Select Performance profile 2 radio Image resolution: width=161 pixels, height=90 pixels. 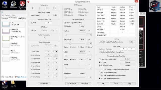coord(39,8)
